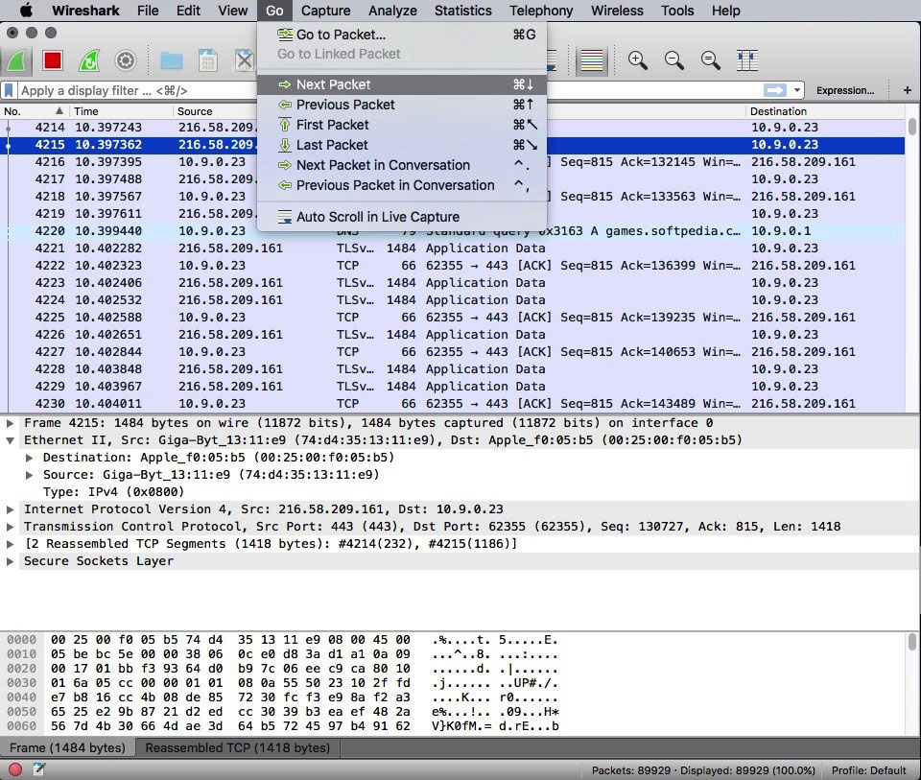Switch to Reassembled TCP (1418 bytes) tab

click(x=237, y=747)
